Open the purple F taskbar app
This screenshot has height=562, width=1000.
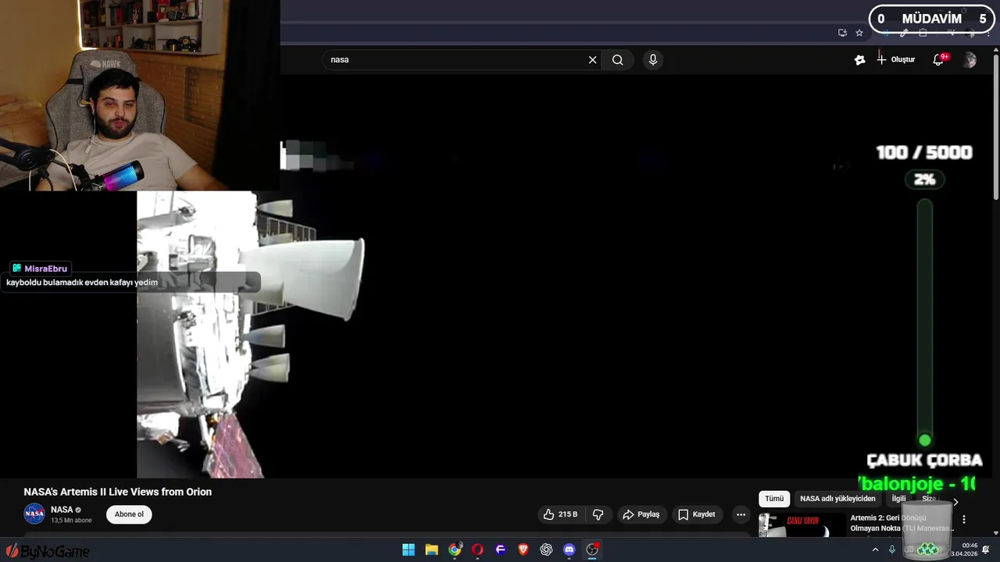pos(501,550)
